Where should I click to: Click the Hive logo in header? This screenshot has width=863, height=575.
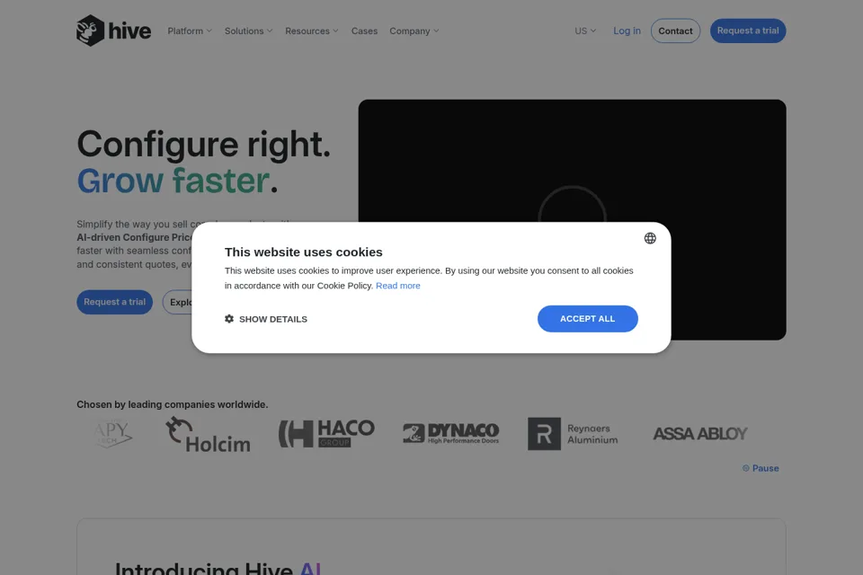coord(113,31)
